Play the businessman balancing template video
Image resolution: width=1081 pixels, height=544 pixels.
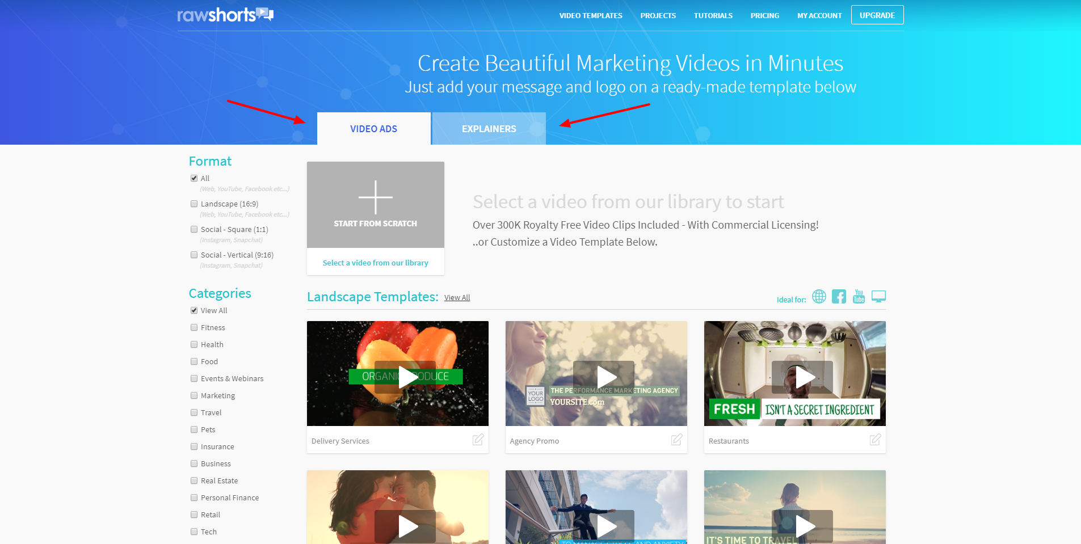coord(604,526)
